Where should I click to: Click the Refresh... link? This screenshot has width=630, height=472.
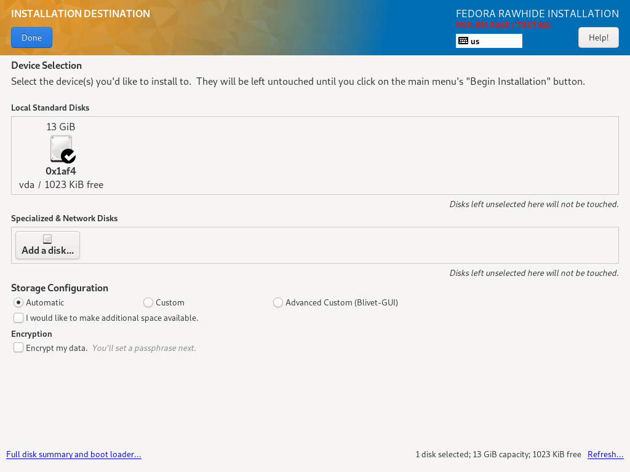click(605, 454)
